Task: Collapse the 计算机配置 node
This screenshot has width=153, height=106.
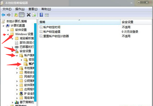Action: tap(4, 26)
